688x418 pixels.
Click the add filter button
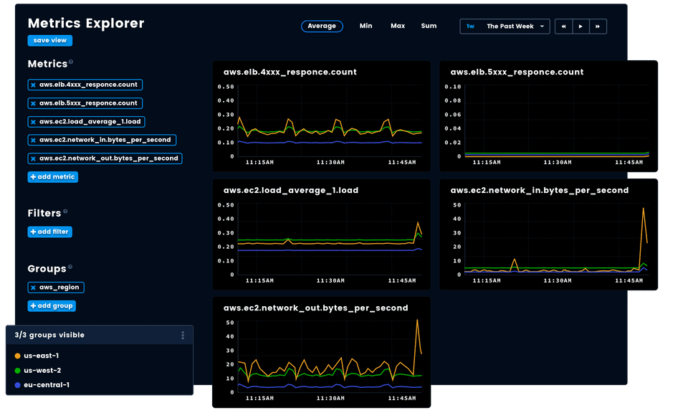click(49, 232)
